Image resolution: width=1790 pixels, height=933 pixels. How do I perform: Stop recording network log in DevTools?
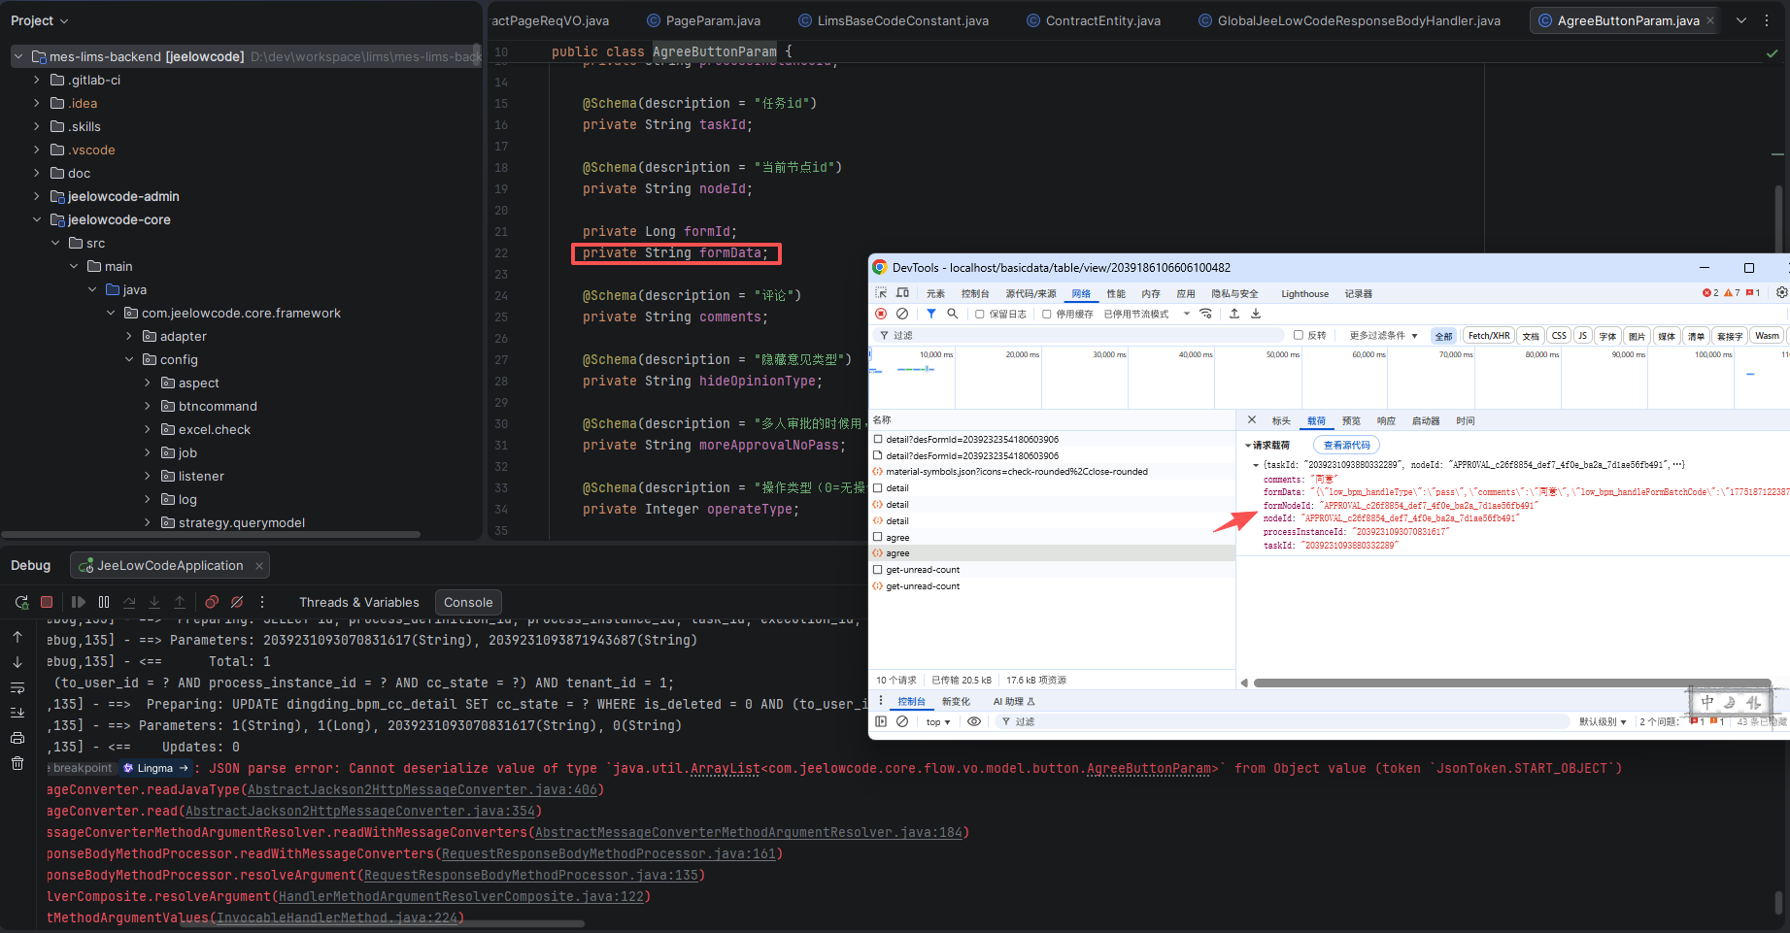click(x=881, y=314)
